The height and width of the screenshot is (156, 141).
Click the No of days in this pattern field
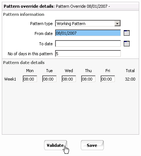(88, 53)
